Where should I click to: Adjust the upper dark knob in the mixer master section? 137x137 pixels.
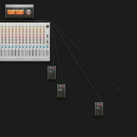click(47, 36)
